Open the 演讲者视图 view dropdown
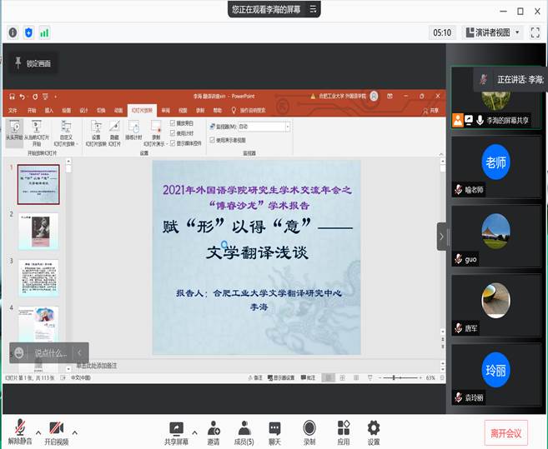This screenshot has height=449, width=548. (x=492, y=32)
